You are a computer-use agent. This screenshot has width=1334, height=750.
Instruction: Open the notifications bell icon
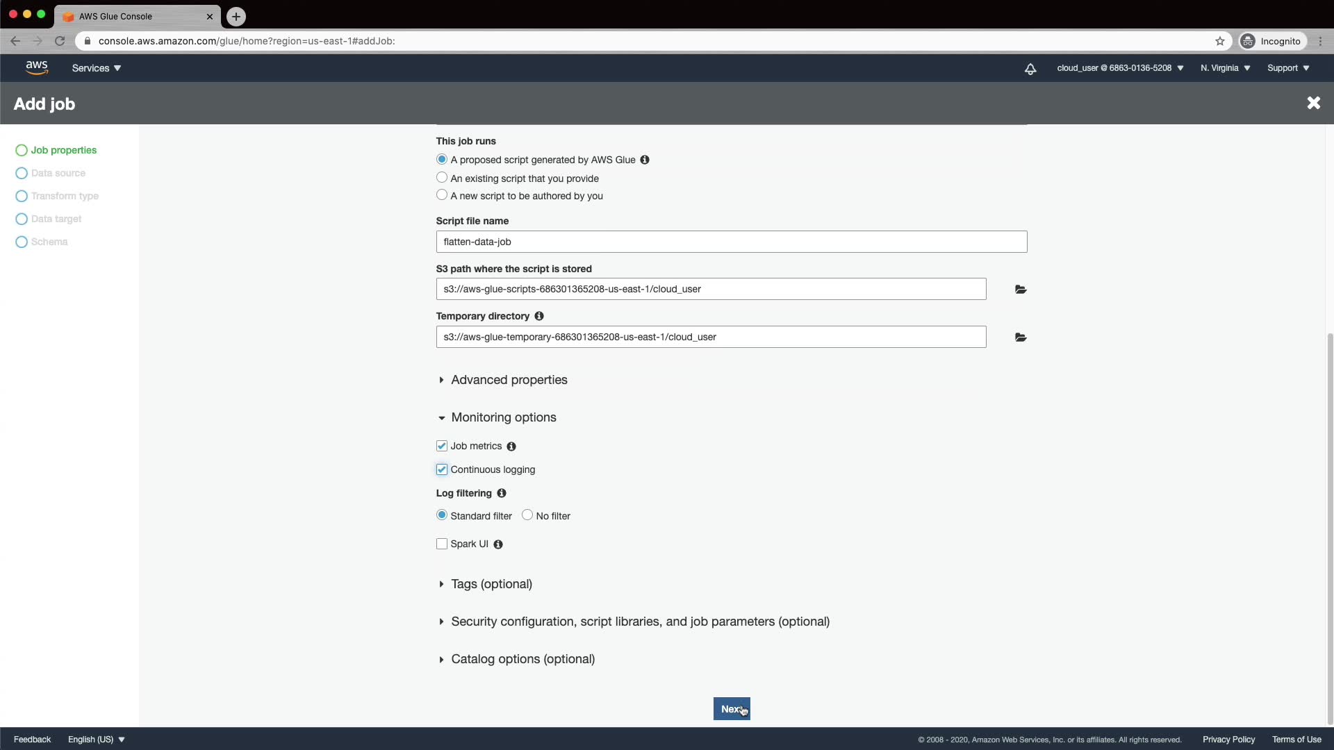1030,68
